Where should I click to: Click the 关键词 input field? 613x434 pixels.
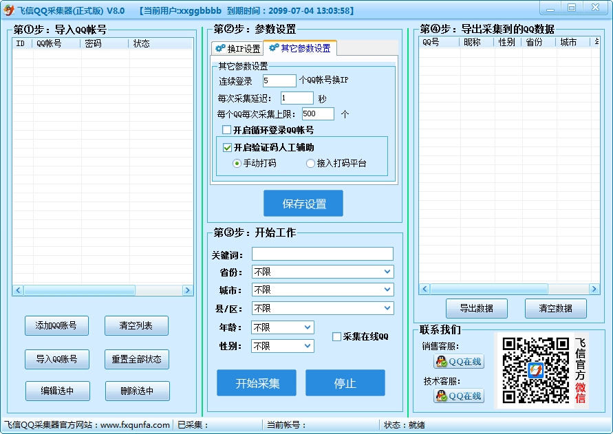(x=323, y=254)
